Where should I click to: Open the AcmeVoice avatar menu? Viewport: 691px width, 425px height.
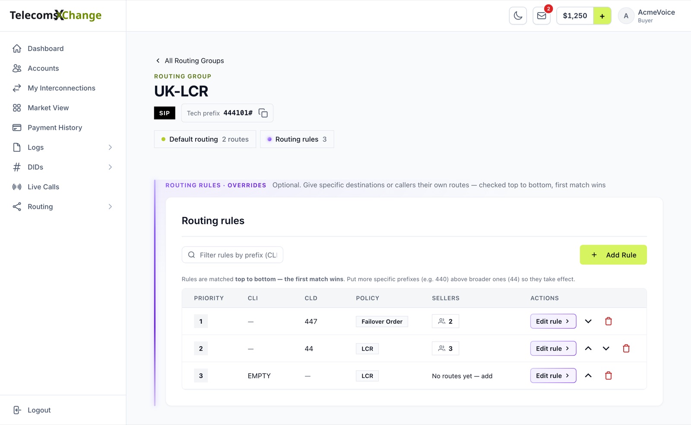click(626, 16)
